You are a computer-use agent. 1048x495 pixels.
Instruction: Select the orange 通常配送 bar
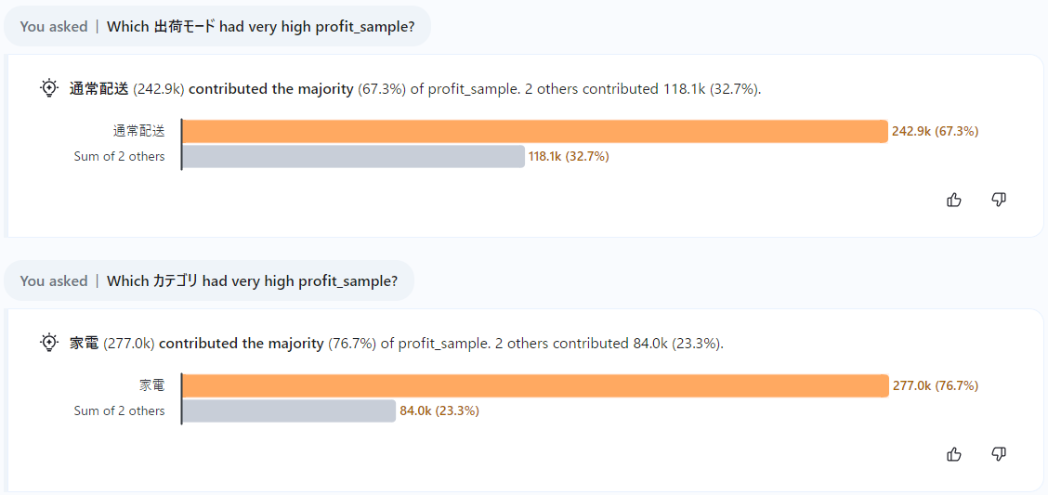click(x=535, y=131)
